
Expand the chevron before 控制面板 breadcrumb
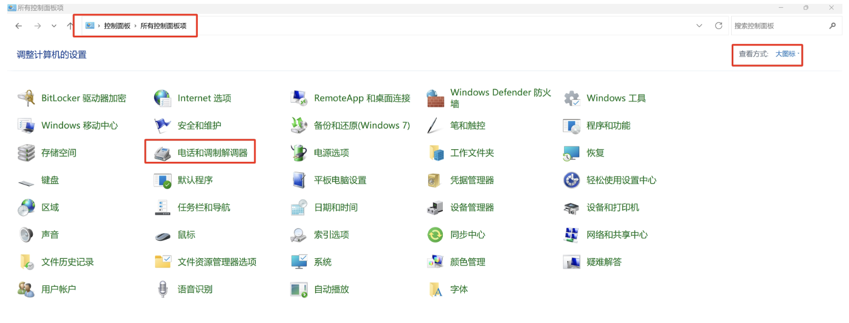pyautogui.click(x=99, y=26)
